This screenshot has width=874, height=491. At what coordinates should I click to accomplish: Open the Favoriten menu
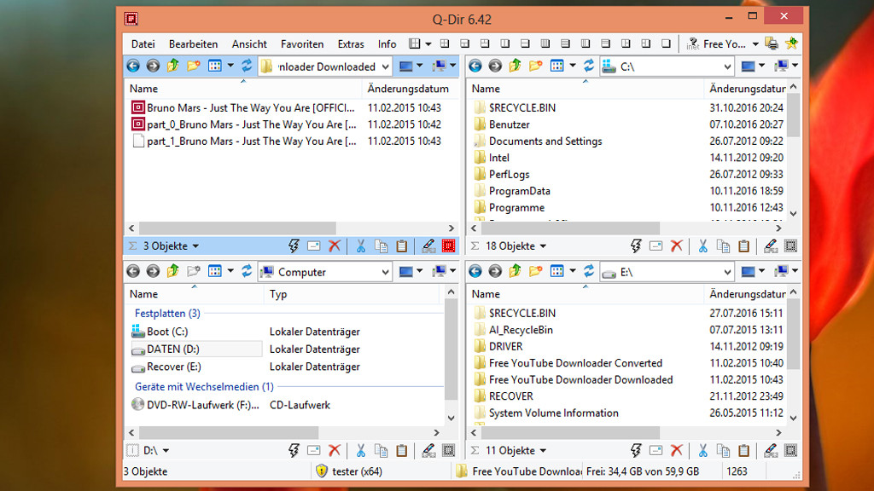pyautogui.click(x=302, y=44)
